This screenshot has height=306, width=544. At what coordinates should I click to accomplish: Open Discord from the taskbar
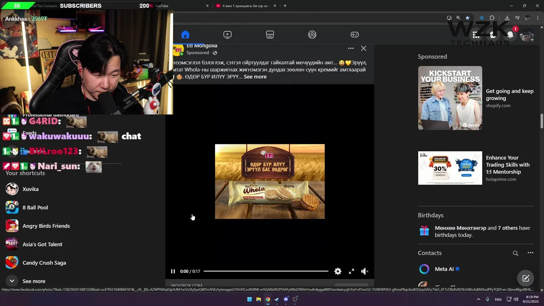pyautogui.click(x=286, y=299)
